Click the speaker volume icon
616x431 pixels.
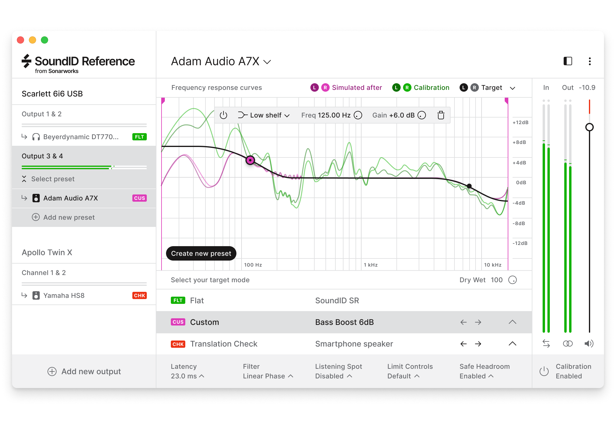(x=589, y=344)
